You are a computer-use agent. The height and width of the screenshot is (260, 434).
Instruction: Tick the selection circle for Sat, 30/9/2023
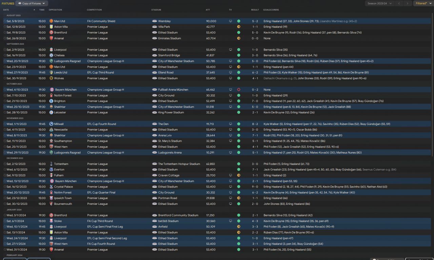pos(5,78)
